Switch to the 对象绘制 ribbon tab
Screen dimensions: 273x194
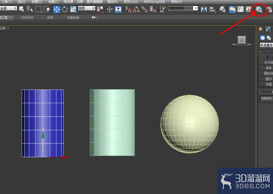pos(73,17)
